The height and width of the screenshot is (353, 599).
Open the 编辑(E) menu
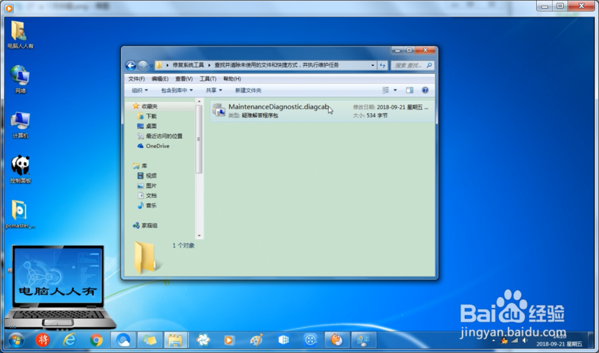click(160, 78)
